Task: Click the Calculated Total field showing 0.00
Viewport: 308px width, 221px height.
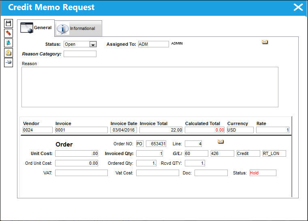Action: coord(205,130)
